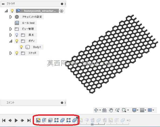Select the スケッチ tree label

click(x=32, y=53)
